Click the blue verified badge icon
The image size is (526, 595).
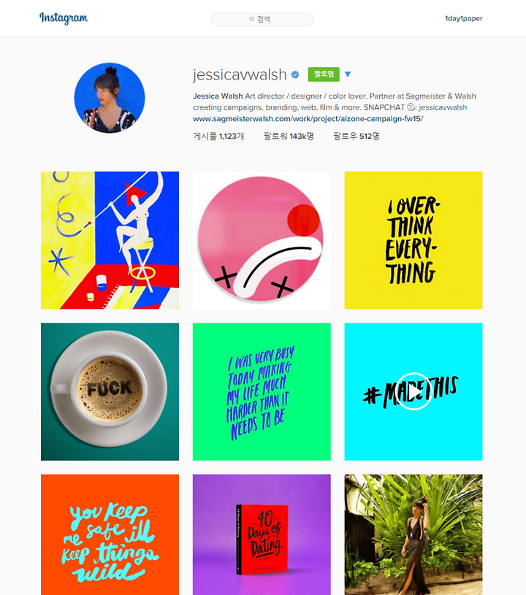click(x=295, y=74)
